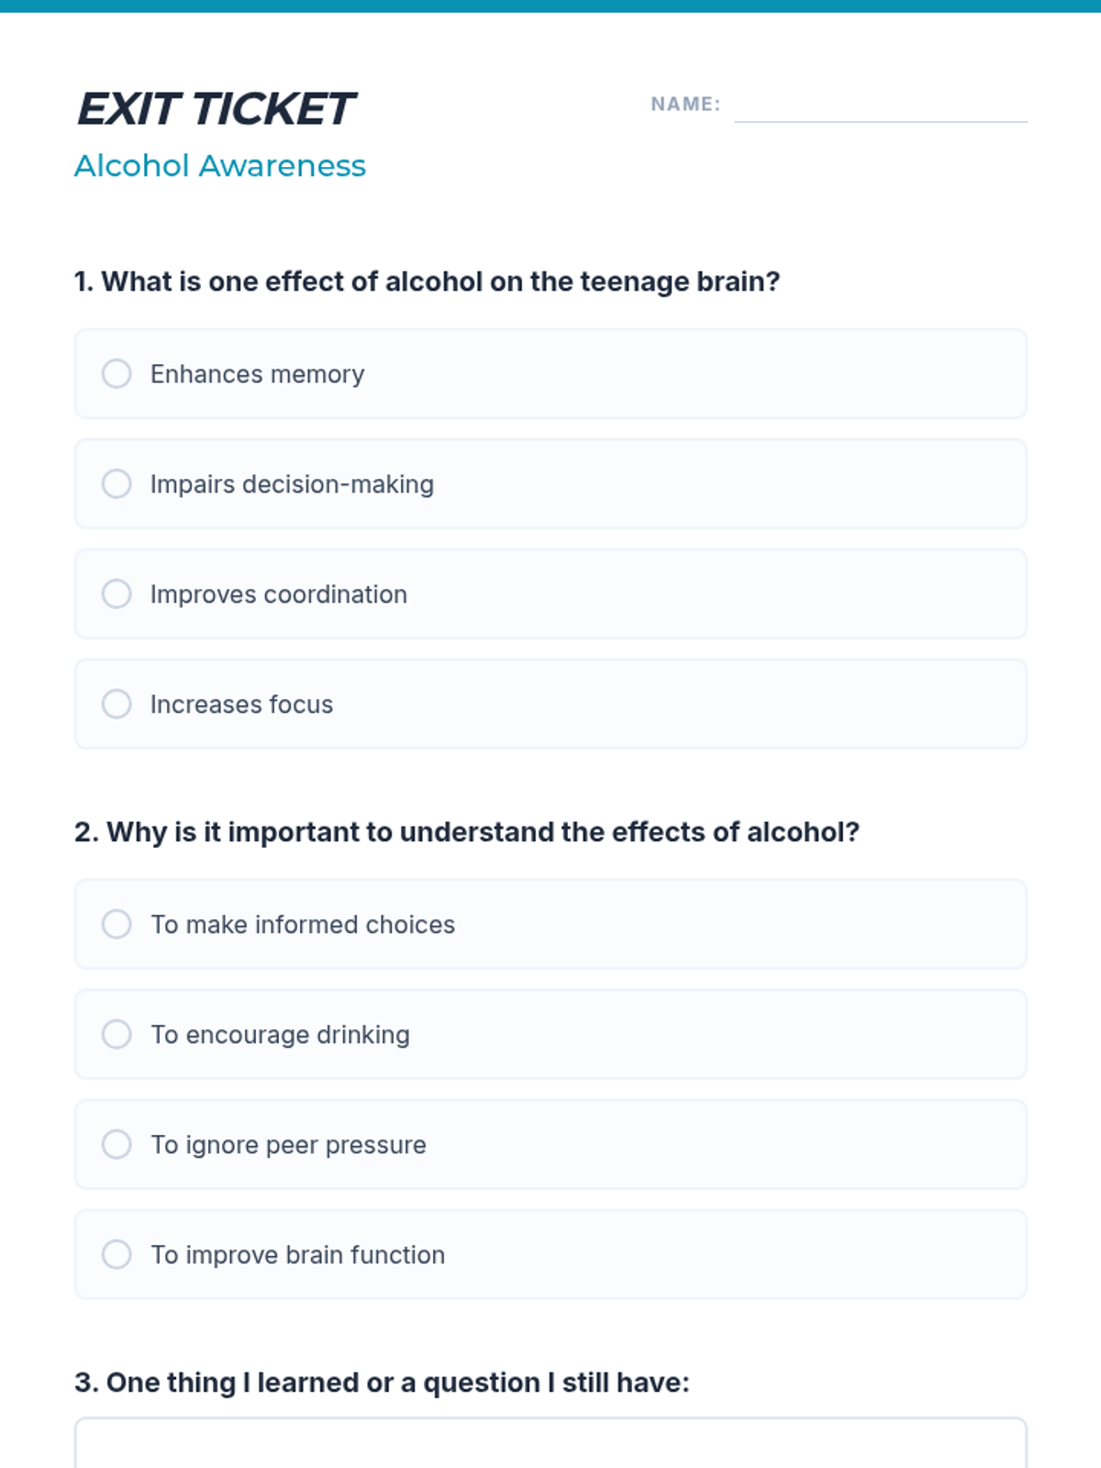
Task: Click the question 1 heading about teenage brain
Action: pyautogui.click(x=427, y=282)
